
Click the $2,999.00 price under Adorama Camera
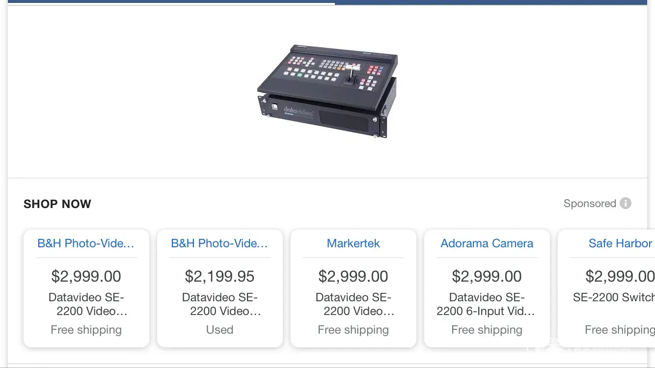click(x=487, y=276)
